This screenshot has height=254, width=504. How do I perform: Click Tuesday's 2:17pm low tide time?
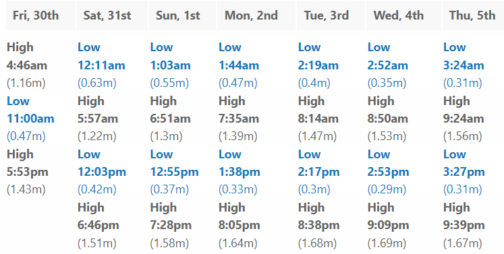[x=319, y=172]
